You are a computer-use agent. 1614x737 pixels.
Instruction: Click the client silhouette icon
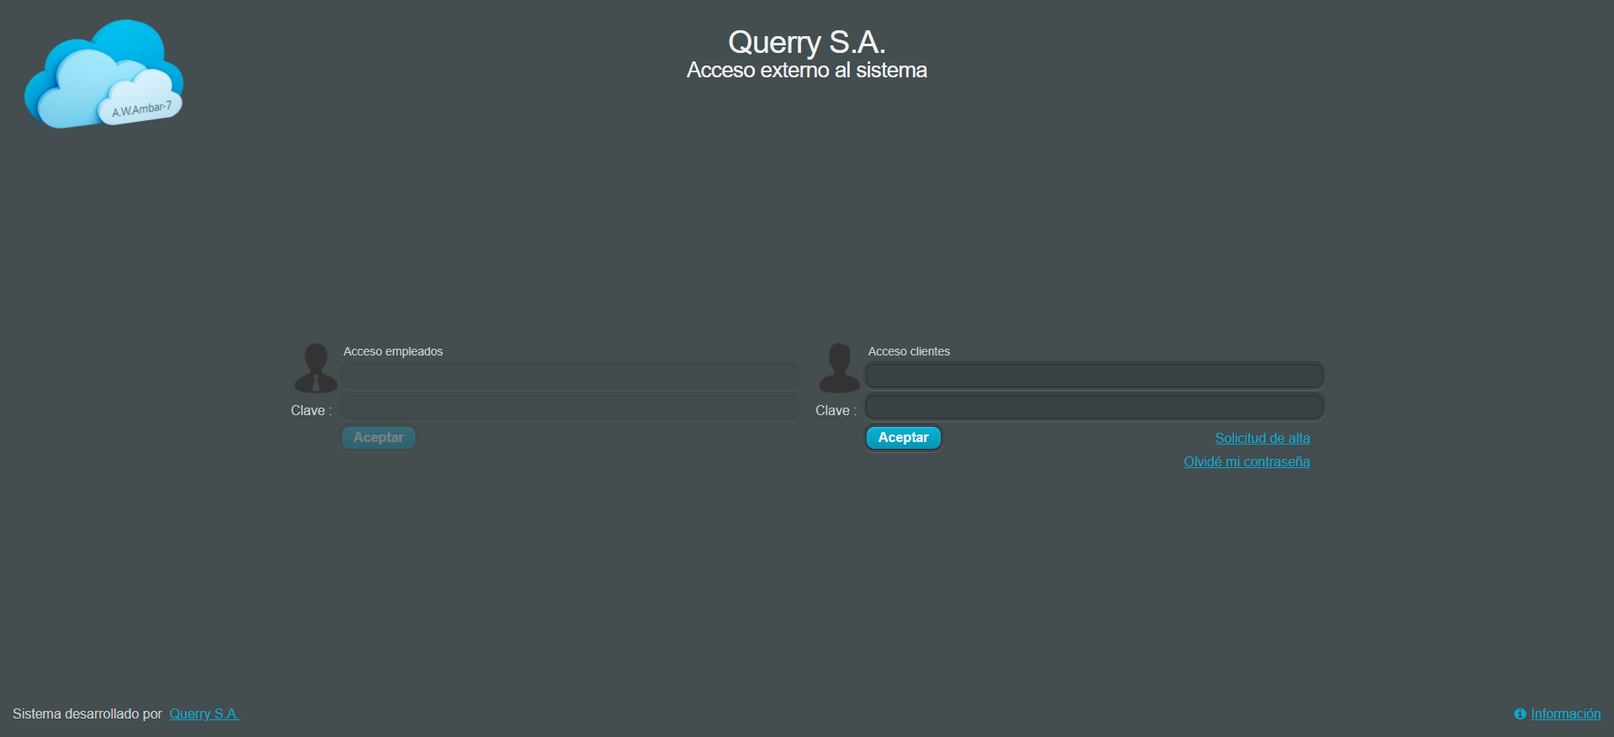(x=839, y=368)
